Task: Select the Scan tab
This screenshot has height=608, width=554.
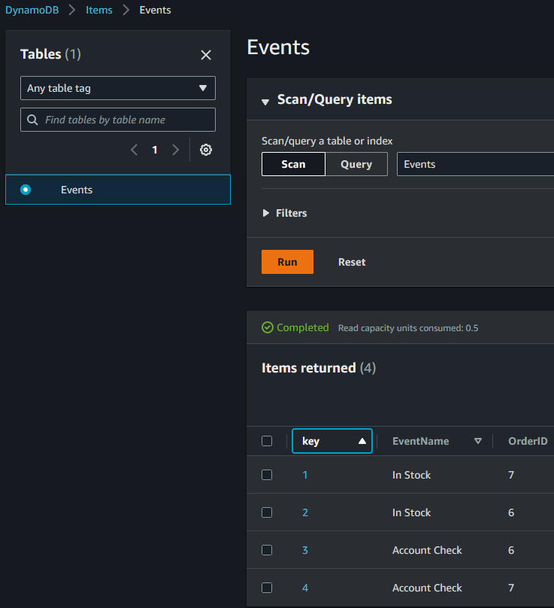Action: pos(293,164)
